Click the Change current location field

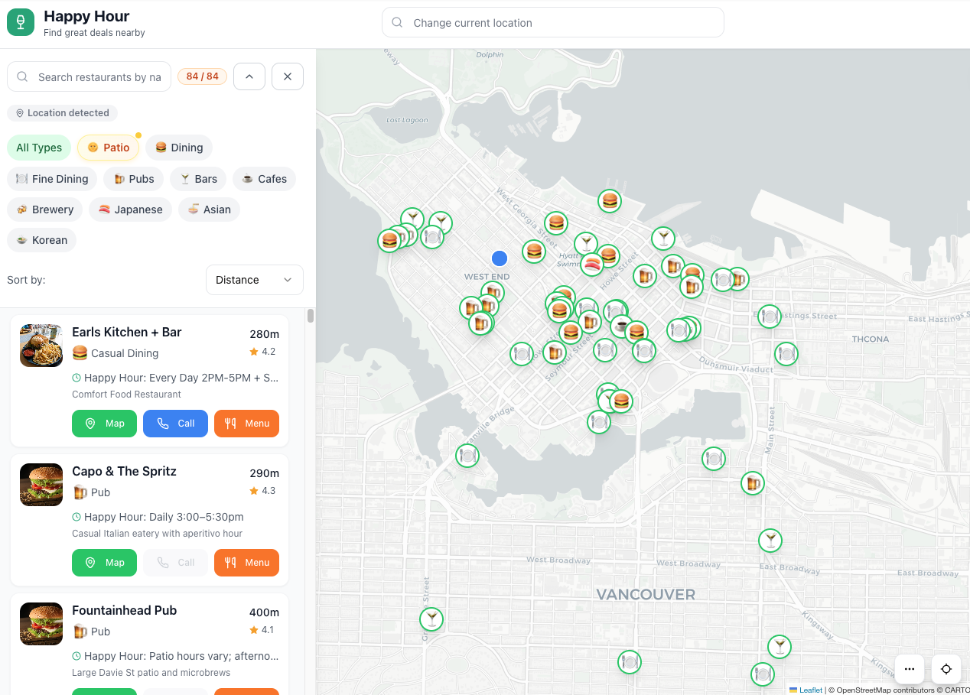(552, 23)
